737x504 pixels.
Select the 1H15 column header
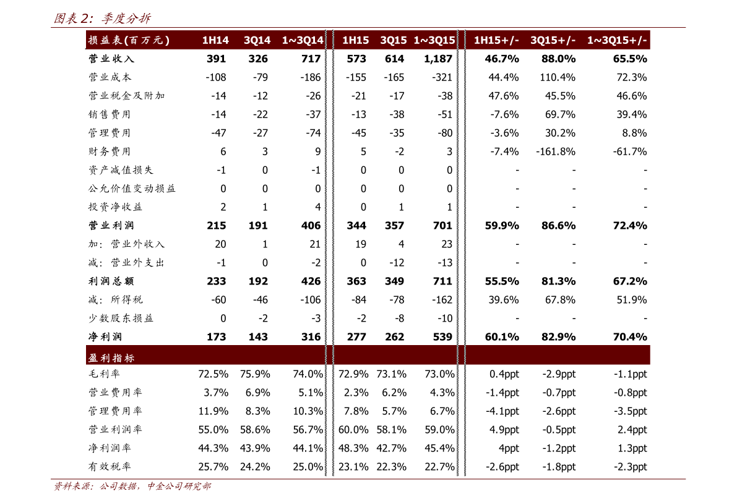(355, 40)
